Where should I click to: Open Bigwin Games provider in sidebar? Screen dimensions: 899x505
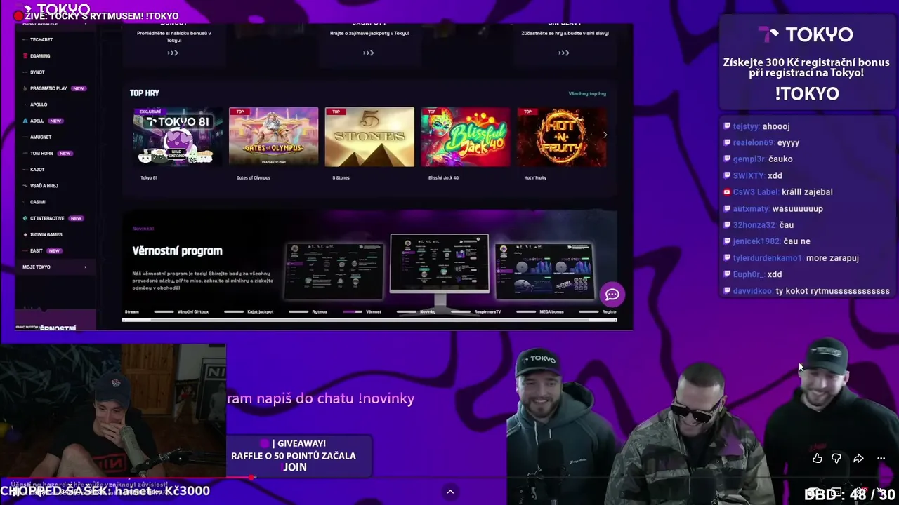coord(46,234)
